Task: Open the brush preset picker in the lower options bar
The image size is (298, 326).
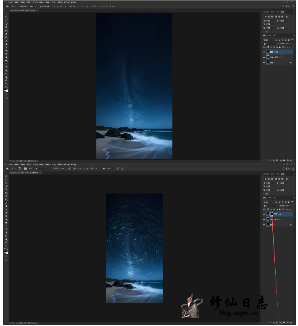Action: tap(20, 168)
